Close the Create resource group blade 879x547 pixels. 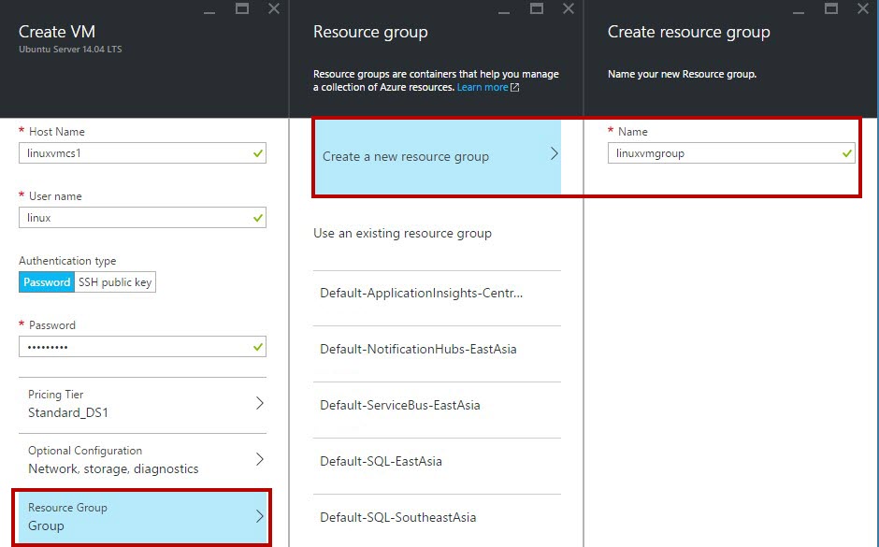(863, 8)
